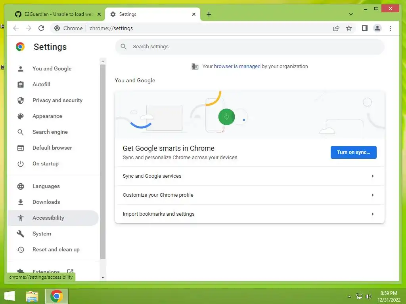
Task: Click sidebar scrollbar up arrow
Action: (103, 61)
